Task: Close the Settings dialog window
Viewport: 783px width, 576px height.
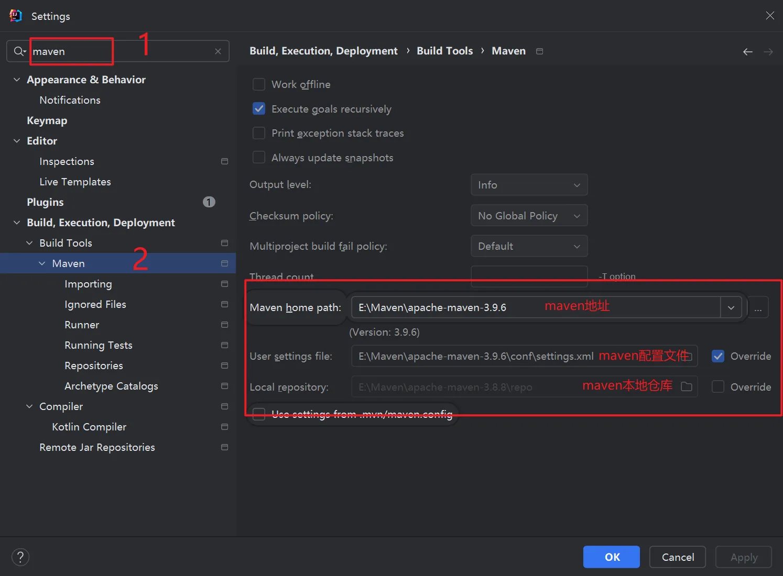Action: (x=770, y=16)
